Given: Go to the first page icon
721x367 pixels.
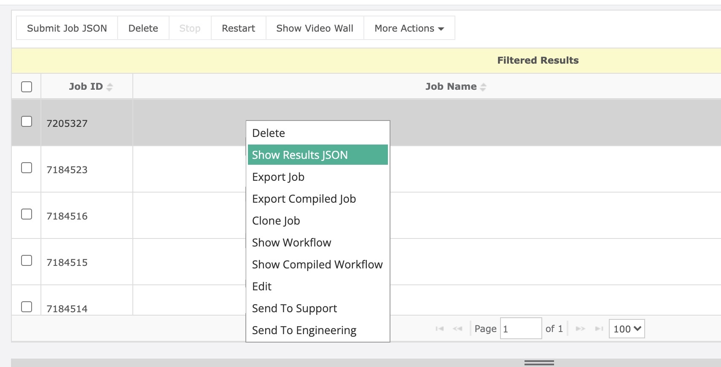Looking at the screenshot, I should coord(440,329).
